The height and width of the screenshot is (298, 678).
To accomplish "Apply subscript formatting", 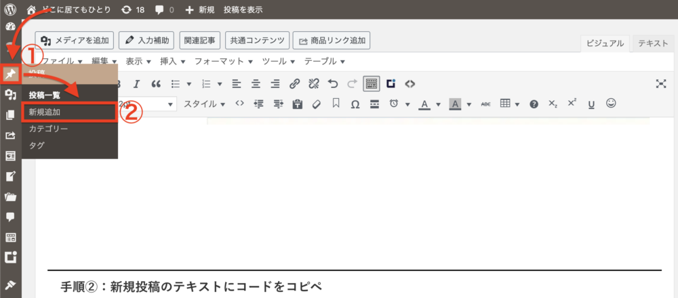I will click(x=553, y=104).
